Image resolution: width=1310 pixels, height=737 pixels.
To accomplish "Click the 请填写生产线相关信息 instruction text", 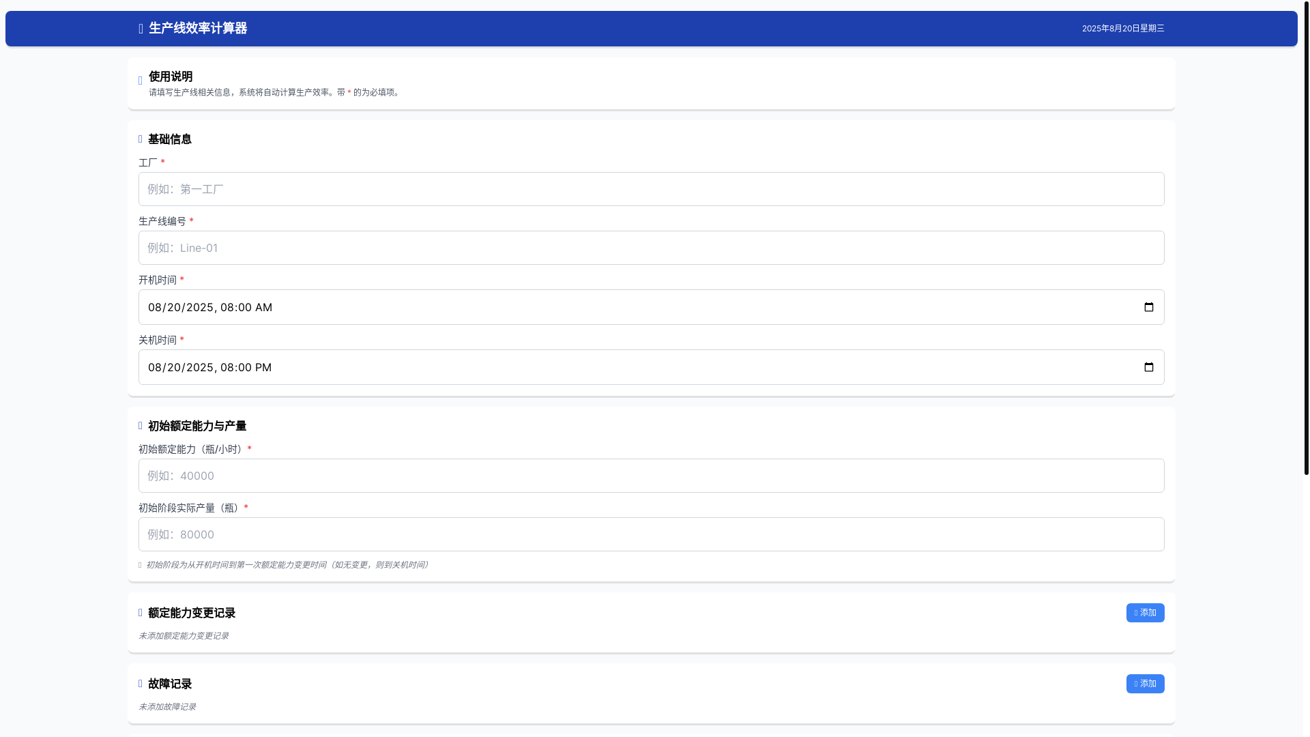I will coord(275,92).
